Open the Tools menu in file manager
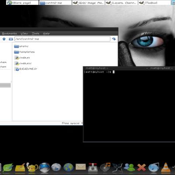 (35, 33)
